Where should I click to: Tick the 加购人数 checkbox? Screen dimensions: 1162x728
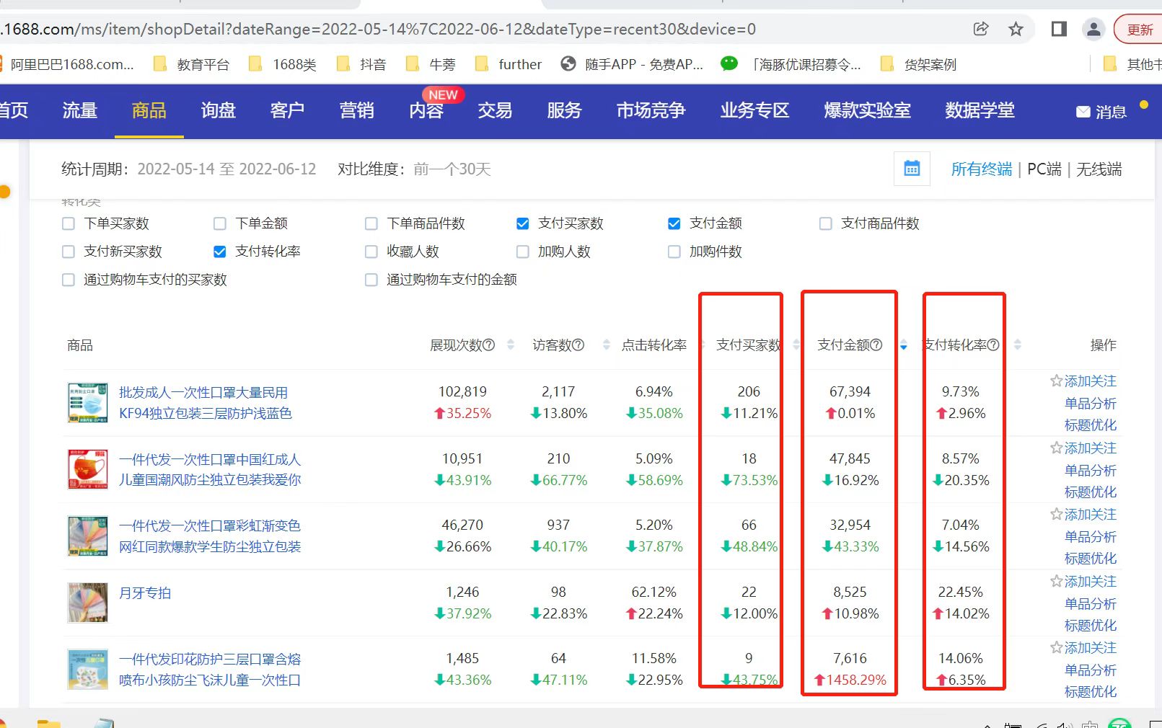click(x=523, y=252)
